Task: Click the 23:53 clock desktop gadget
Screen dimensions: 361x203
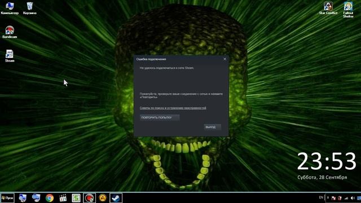Action: coord(327,161)
